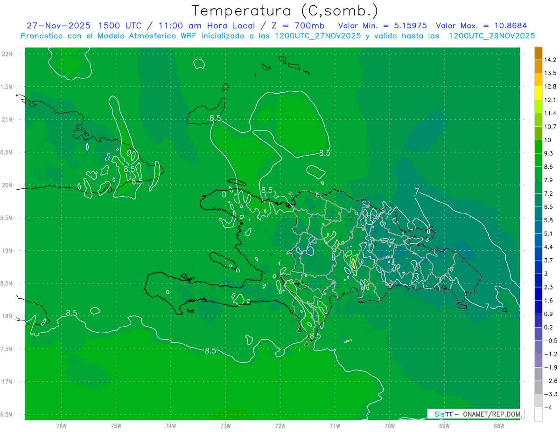This screenshot has height=432, width=560.
Task: Click the longitude label "70W"
Action: [390, 426]
